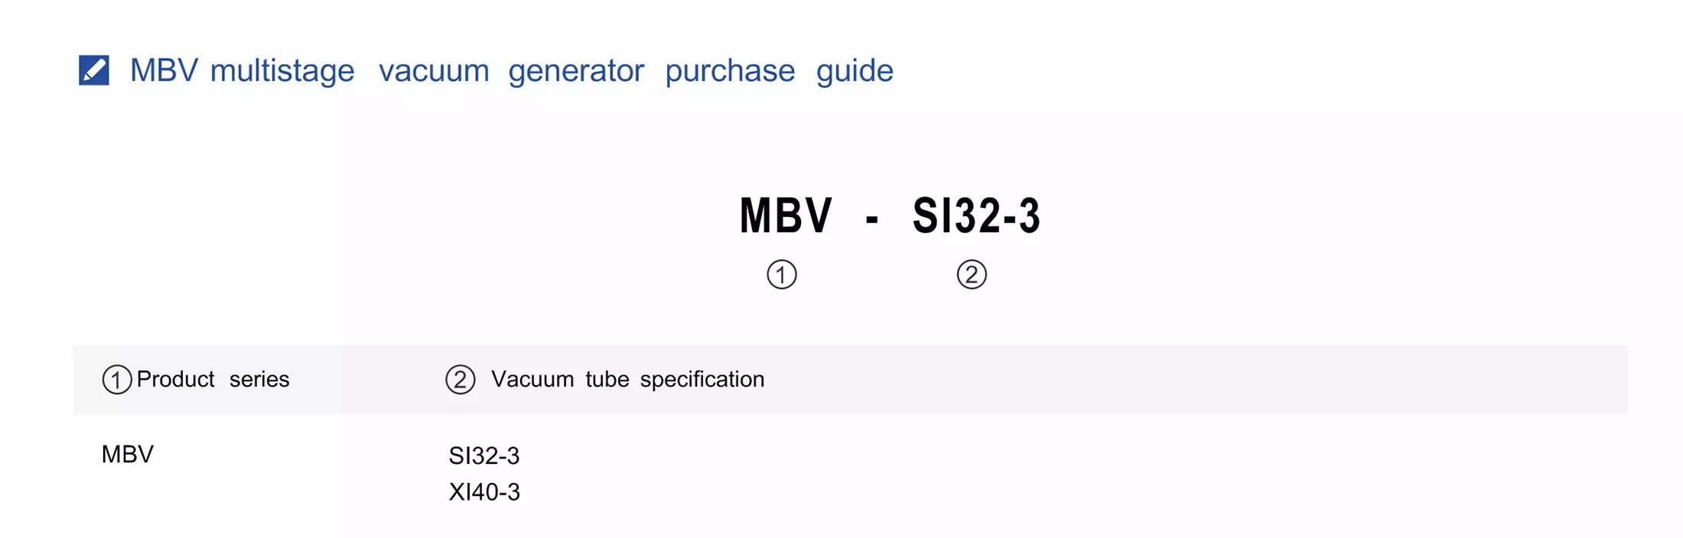Choose SI32-3 in the specification list

(484, 456)
